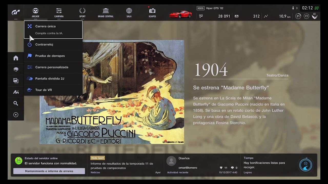Select Carrera única menu entry

coord(53,30)
